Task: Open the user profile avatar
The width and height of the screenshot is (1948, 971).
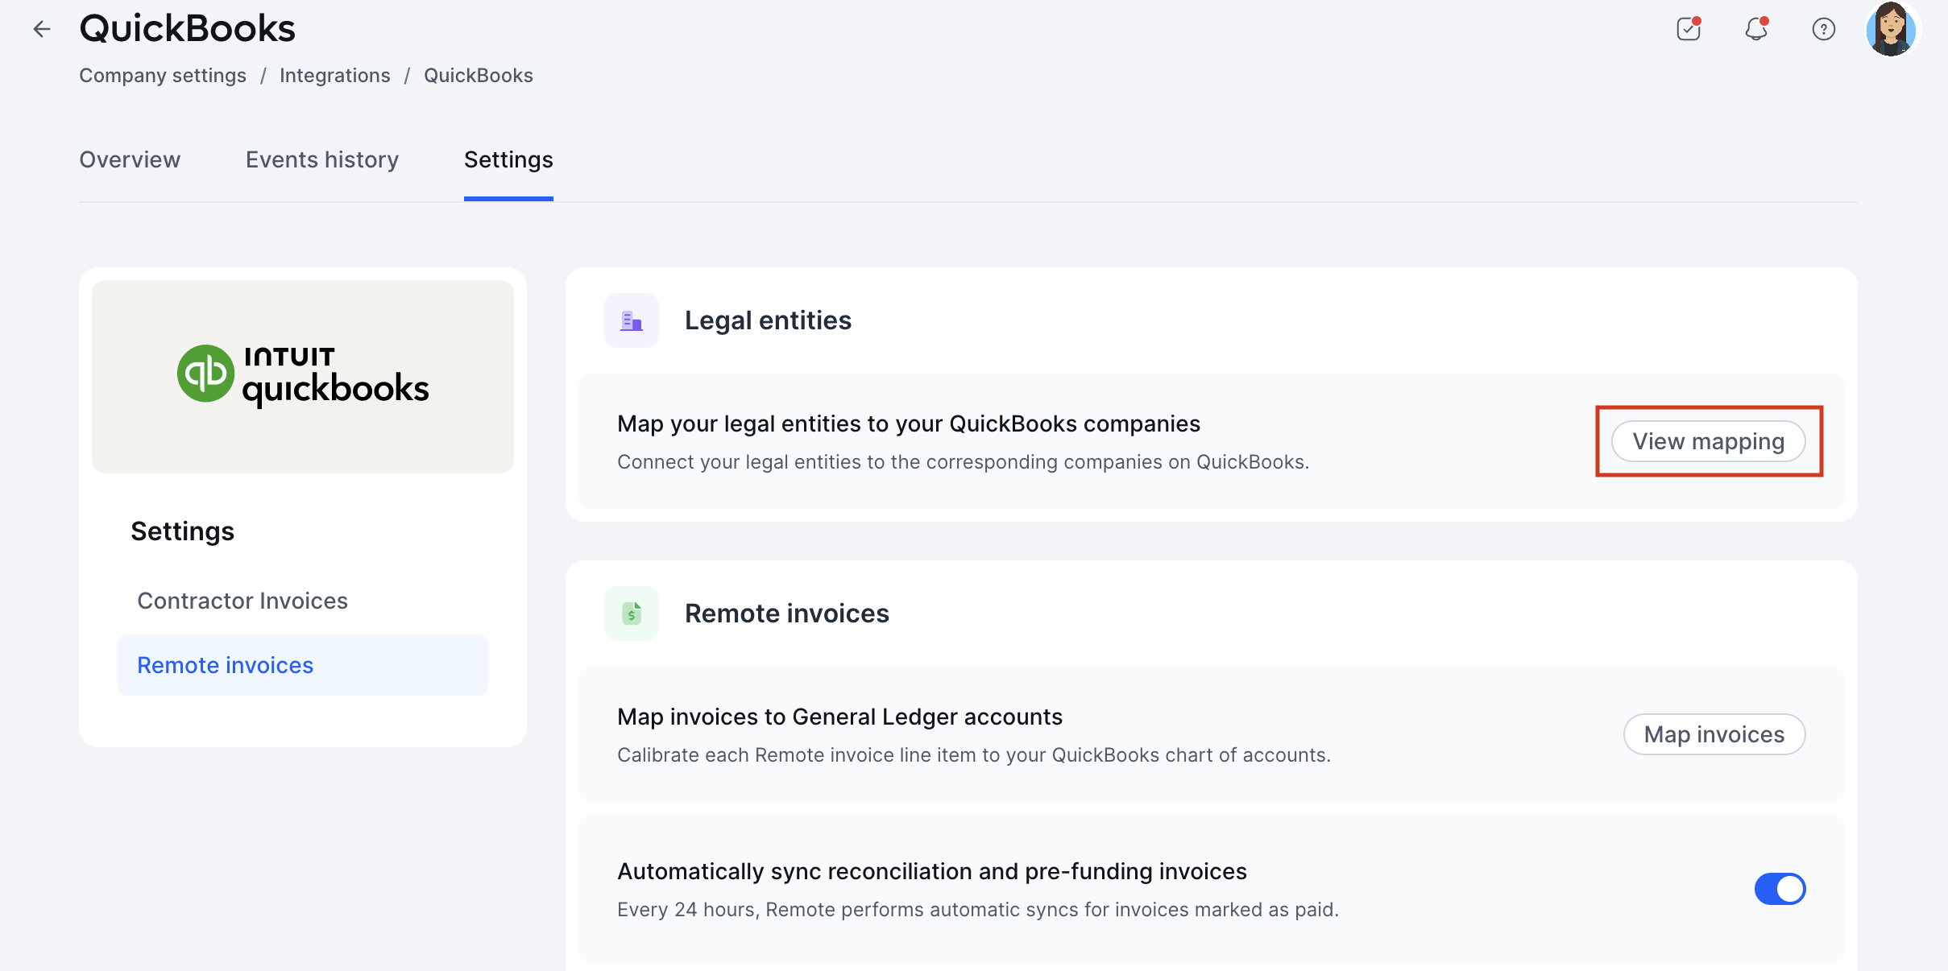Action: (1891, 30)
